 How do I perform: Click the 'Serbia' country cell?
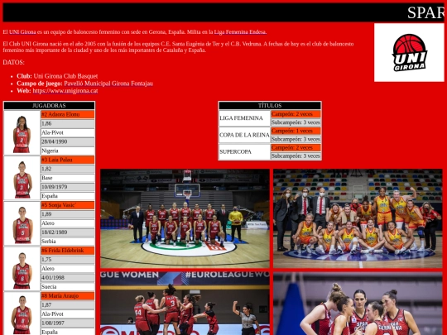(68, 242)
